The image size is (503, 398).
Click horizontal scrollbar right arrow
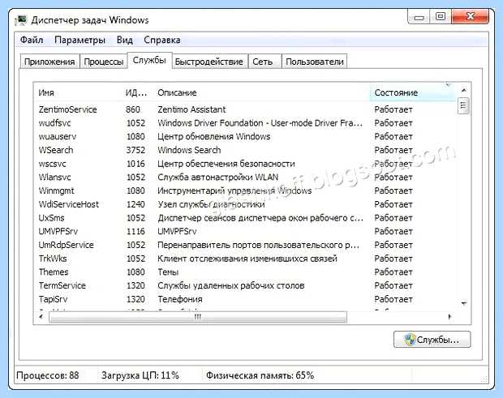tap(449, 317)
